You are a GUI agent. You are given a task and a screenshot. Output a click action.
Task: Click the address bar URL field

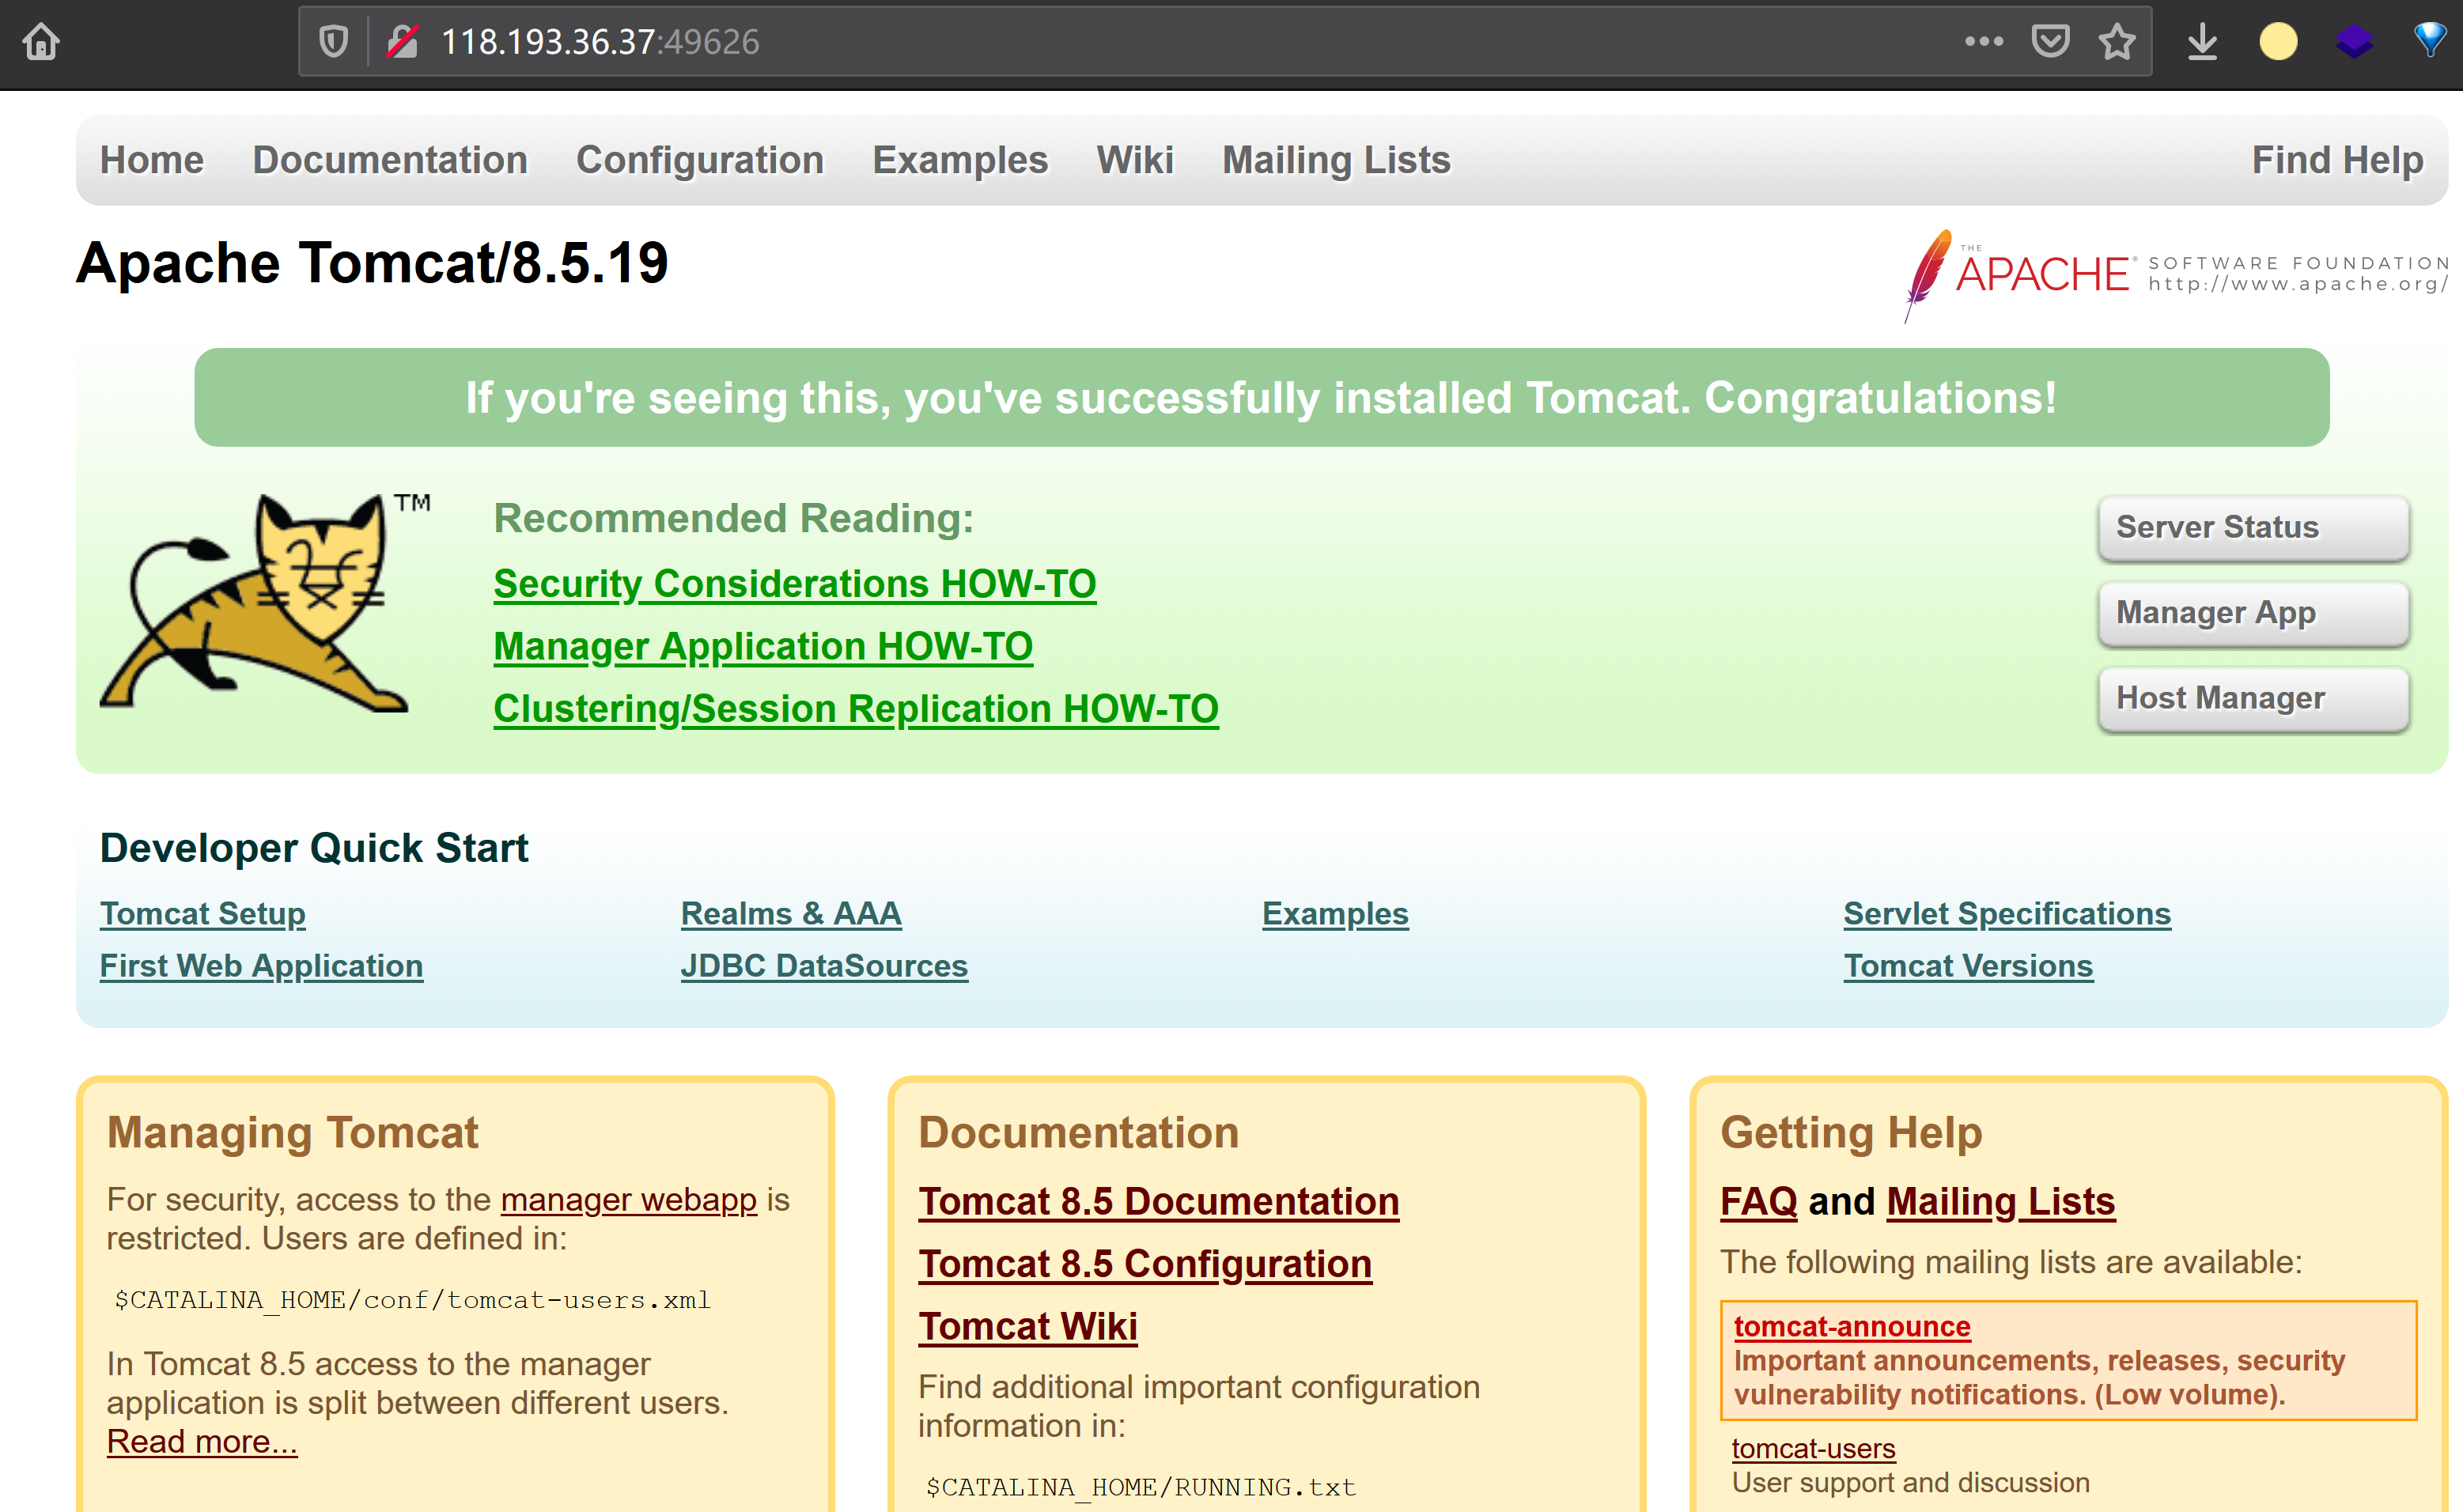point(1100,42)
